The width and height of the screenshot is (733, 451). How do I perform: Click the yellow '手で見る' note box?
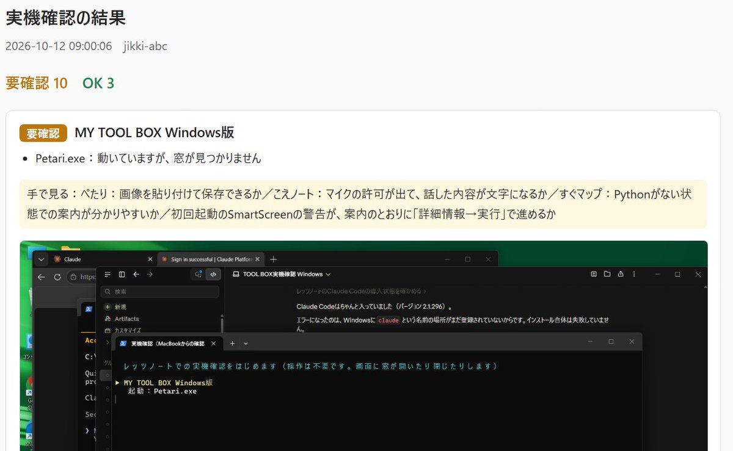tap(363, 204)
